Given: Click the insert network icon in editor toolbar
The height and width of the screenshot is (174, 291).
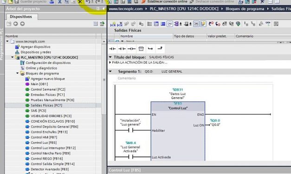Looking at the screenshot, I should (x=113, y=24).
